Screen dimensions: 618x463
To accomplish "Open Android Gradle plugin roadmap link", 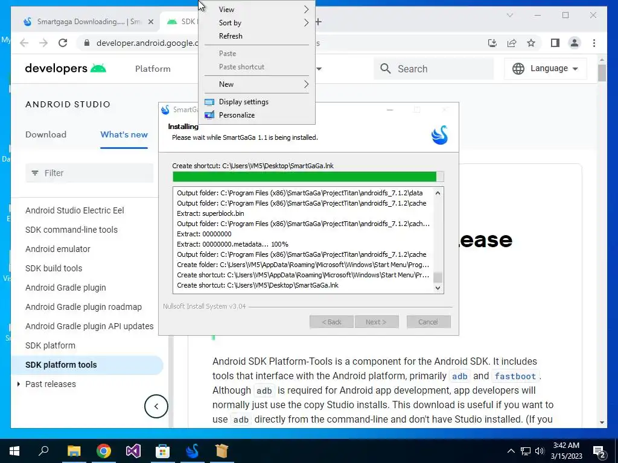I will pyautogui.click(x=83, y=307).
